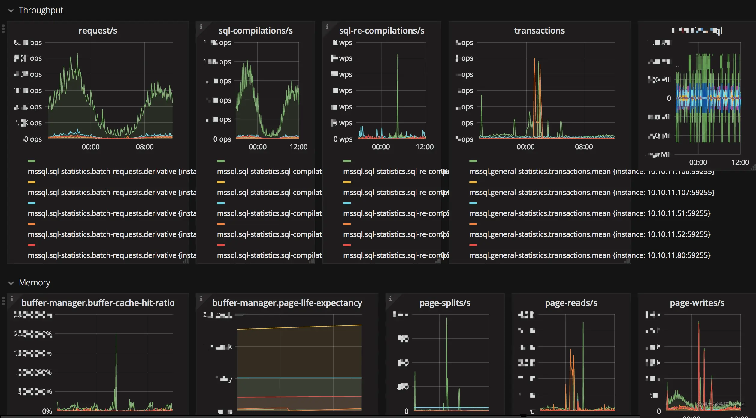Image resolution: width=756 pixels, height=418 pixels.
Task: Open cyan color swatch in transactions legend
Action: (473, 203)
